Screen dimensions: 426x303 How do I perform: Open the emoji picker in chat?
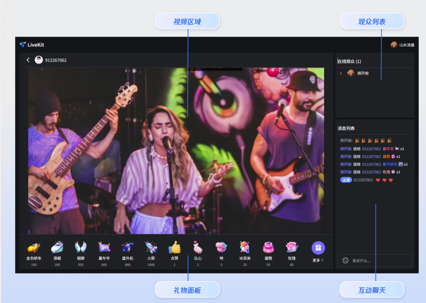click(345, 260)
